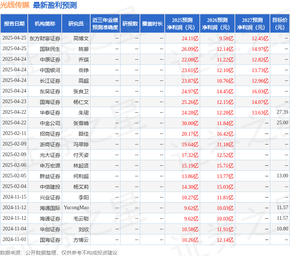Image resolution: width=290 pixels, height=256 pixels.
Task: Select the 研报数 column header
Action: [130, 24]
